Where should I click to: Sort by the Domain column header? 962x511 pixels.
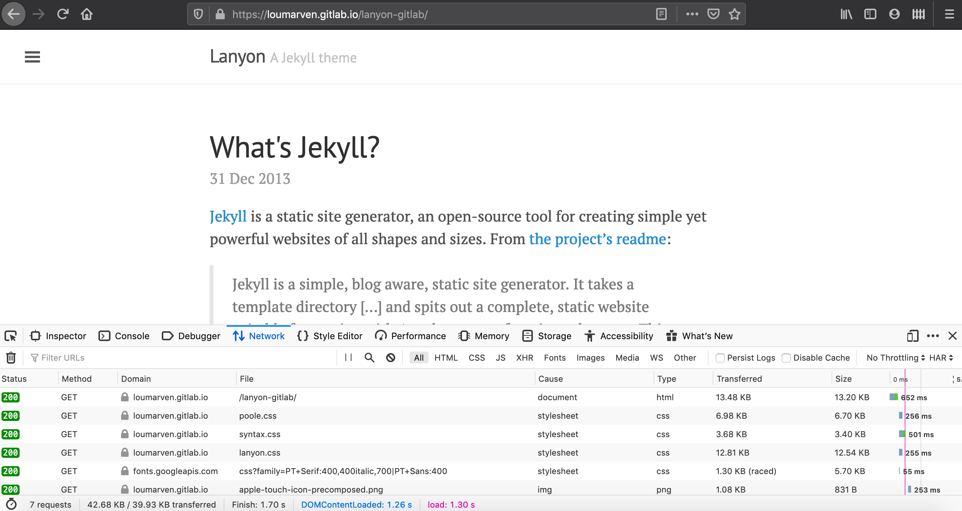(176, 379)
